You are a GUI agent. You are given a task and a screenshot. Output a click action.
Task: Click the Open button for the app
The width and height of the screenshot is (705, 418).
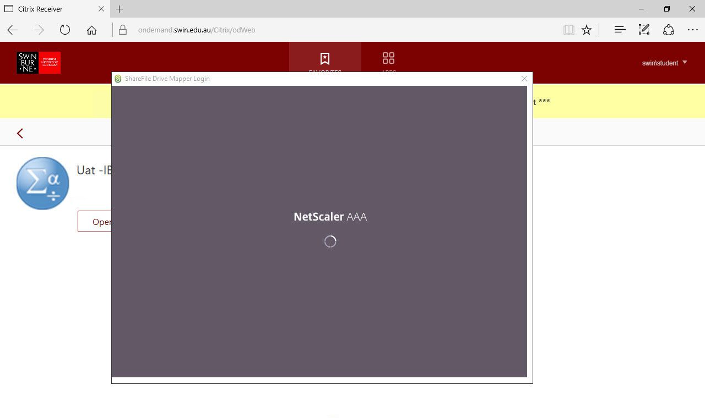[x=95, y=222]
